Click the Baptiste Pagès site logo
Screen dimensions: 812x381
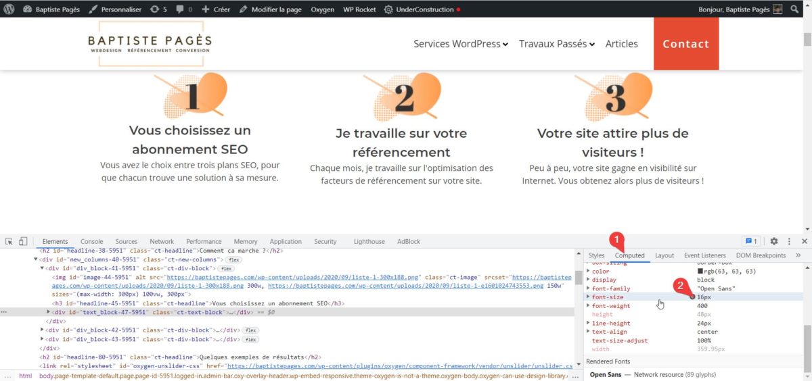pyautogui.click(x=150, y=43)
